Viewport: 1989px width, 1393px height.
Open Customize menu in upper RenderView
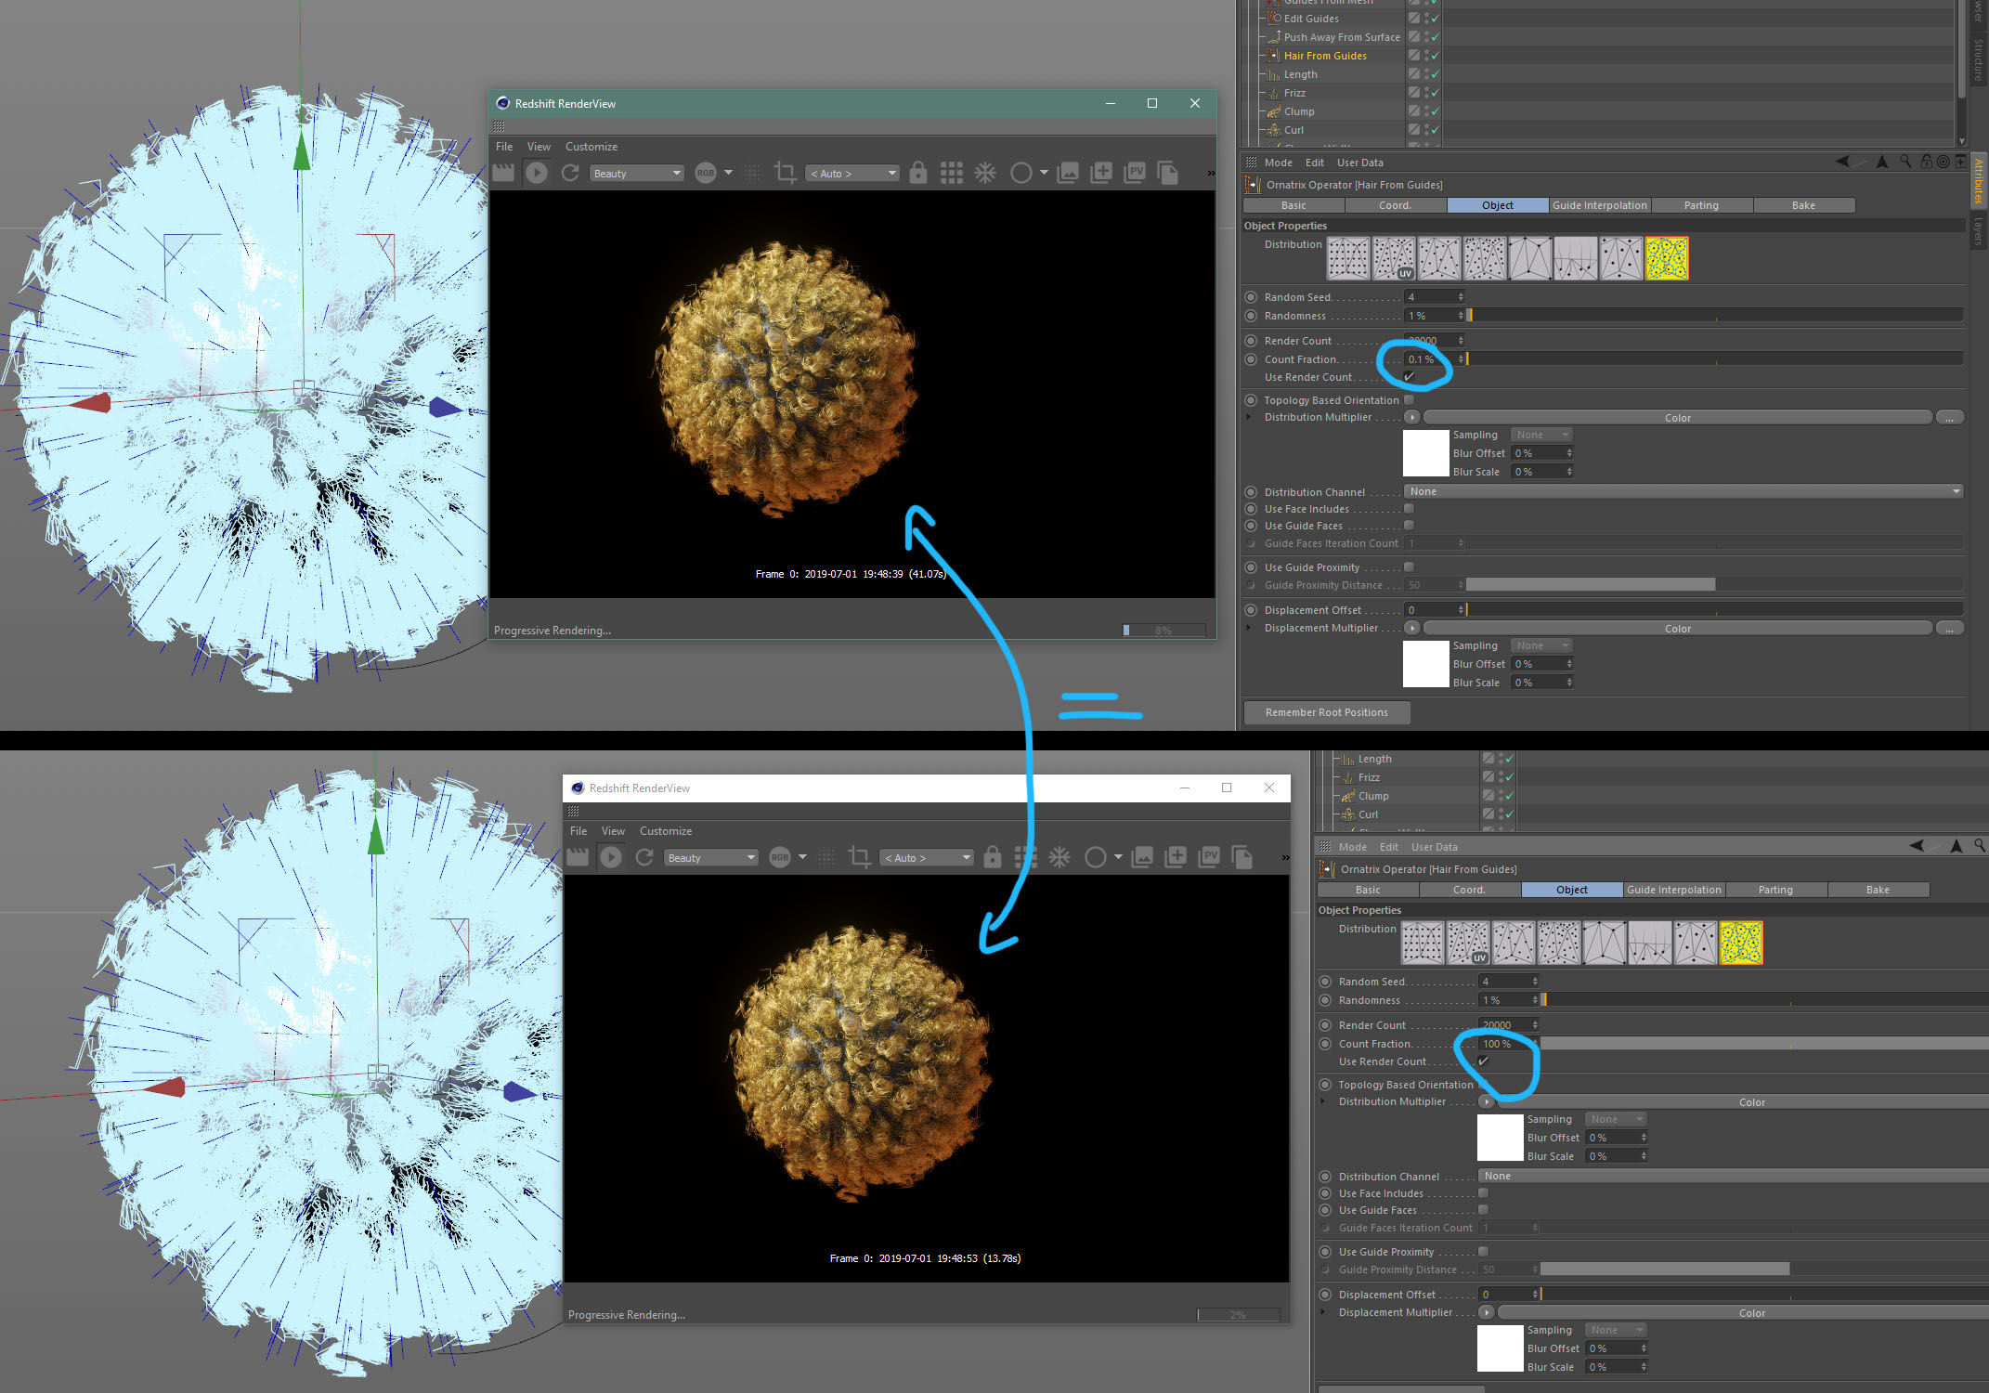point(591,147)
